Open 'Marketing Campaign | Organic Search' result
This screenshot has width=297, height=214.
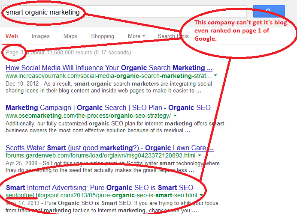point(108,108)
